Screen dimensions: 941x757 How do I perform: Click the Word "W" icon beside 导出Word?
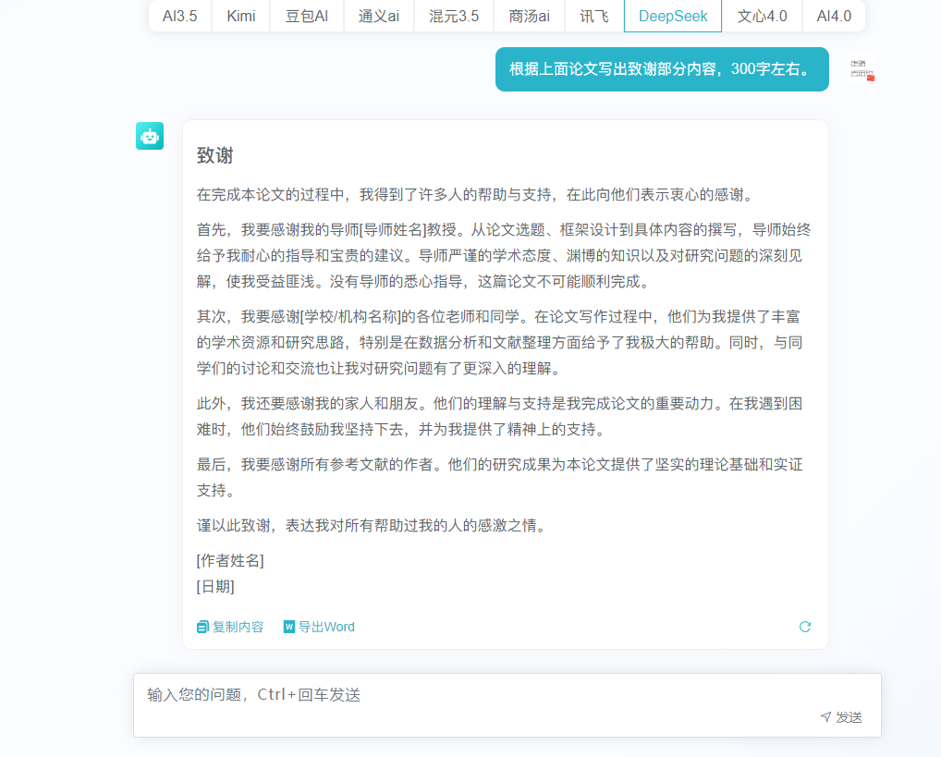[x=290, y=627]
